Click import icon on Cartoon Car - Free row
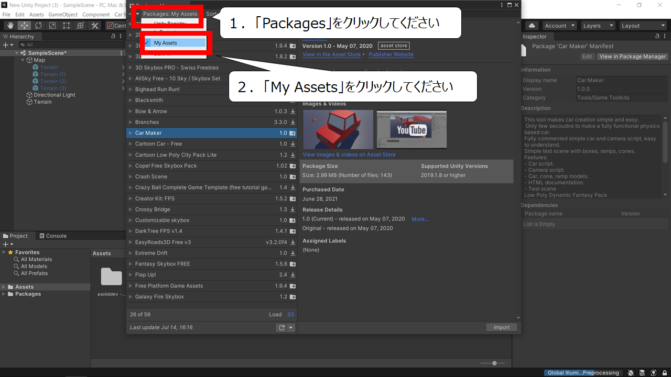 click(x=293, y=144)
